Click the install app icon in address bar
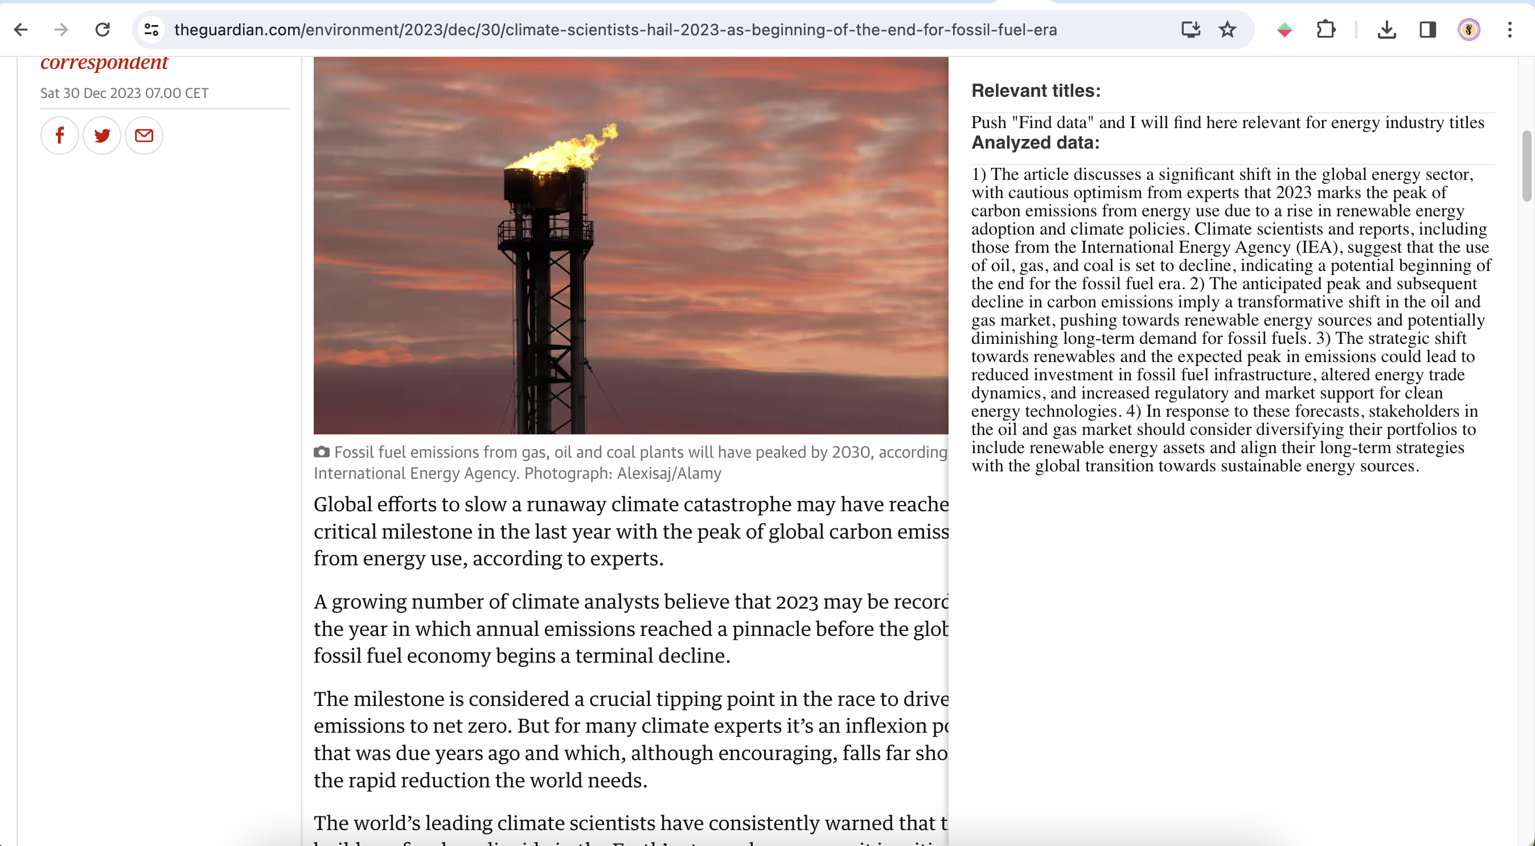The image size is (1535, 846). [x=1190, y=29]
